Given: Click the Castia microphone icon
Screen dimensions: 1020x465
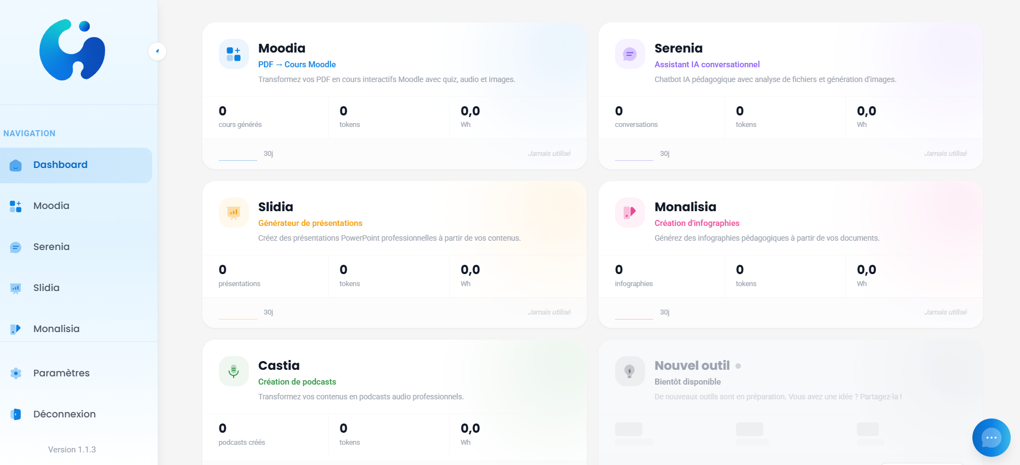Looking at the screenshot, I should pyautogui.click(x=234, y=371).
